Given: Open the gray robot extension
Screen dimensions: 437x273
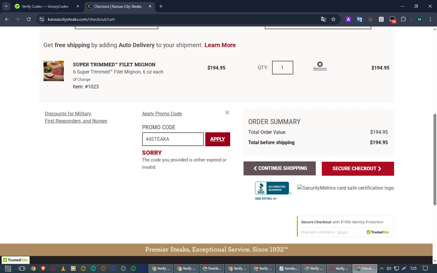Looking at the screenshot, I should click(x=370, y=19).
